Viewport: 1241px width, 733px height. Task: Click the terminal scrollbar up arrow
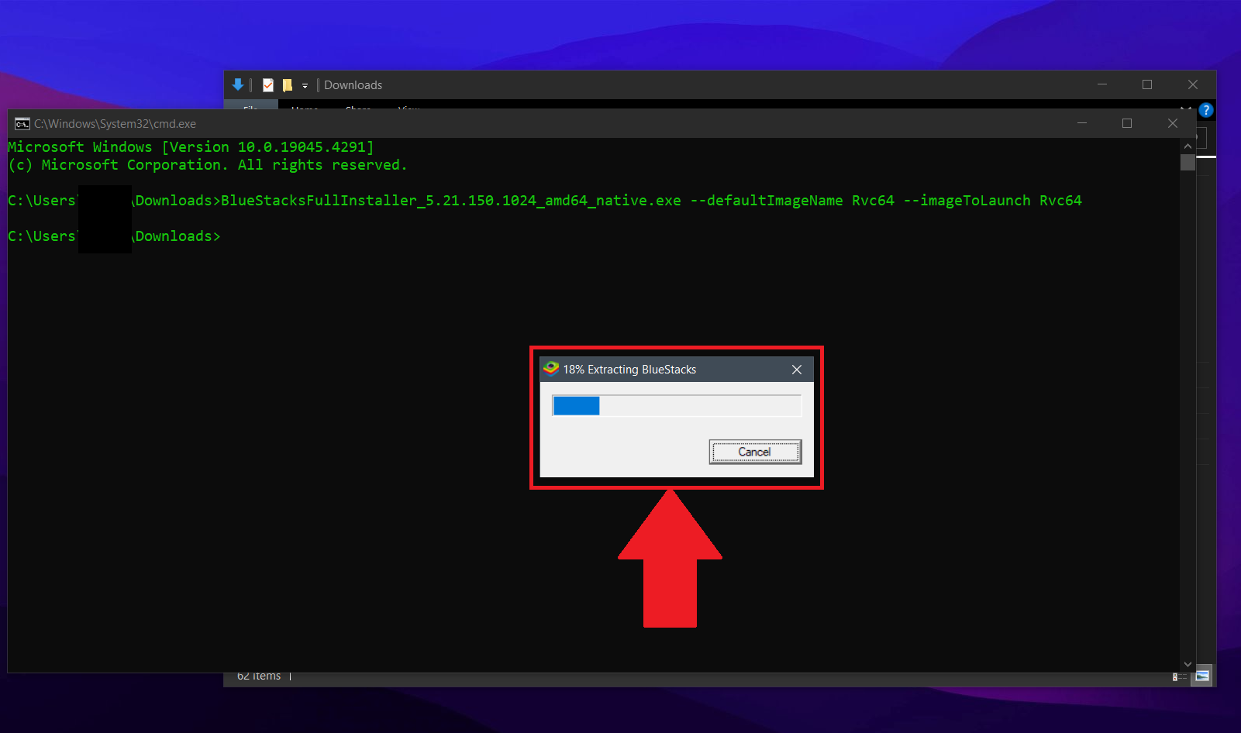(1188, 144)
